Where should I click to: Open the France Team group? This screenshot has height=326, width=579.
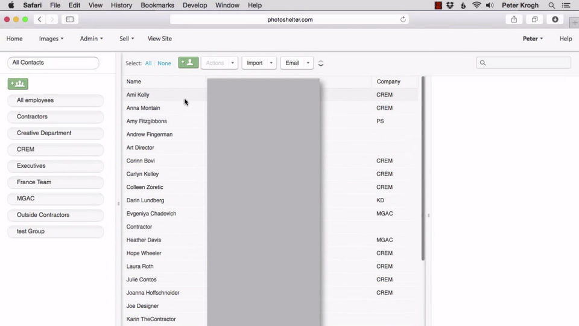tap(55, 182)
